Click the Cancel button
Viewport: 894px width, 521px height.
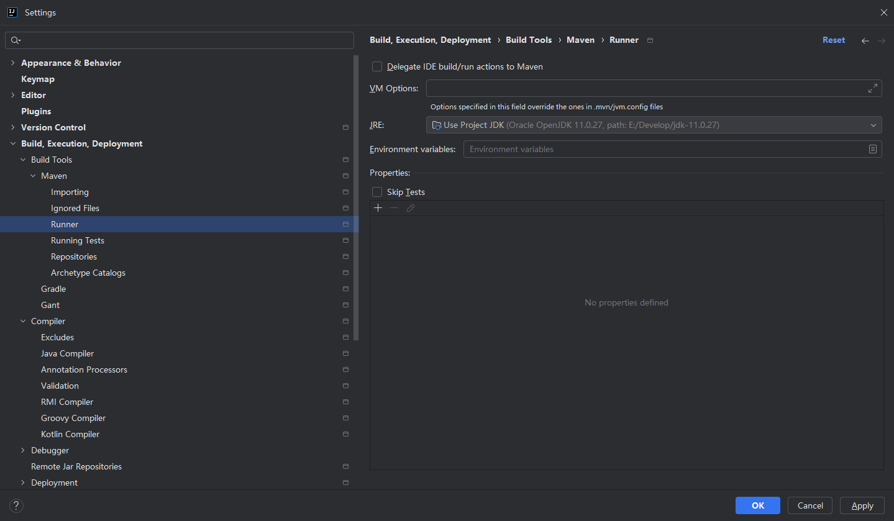click(810, 505)
